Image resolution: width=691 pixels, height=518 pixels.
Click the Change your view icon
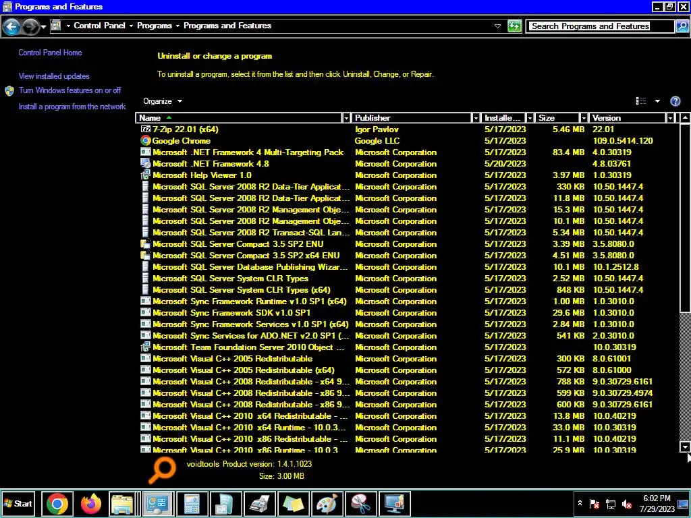(x=641, y=101)
